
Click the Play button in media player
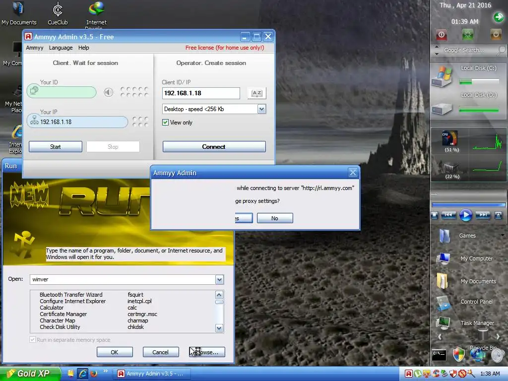tap(466, 215)
